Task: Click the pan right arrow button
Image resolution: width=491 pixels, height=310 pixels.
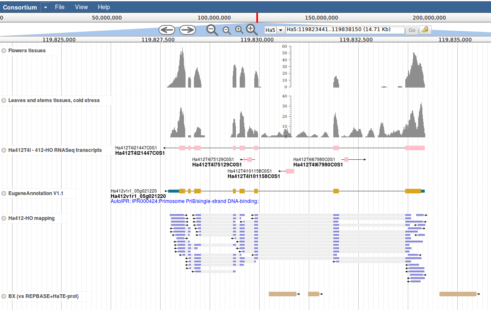Action: [x=187, y=30]
